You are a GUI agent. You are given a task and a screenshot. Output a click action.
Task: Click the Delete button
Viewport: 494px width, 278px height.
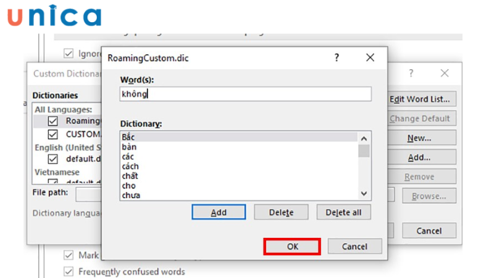pyautogui.click(x=281, y=212)
